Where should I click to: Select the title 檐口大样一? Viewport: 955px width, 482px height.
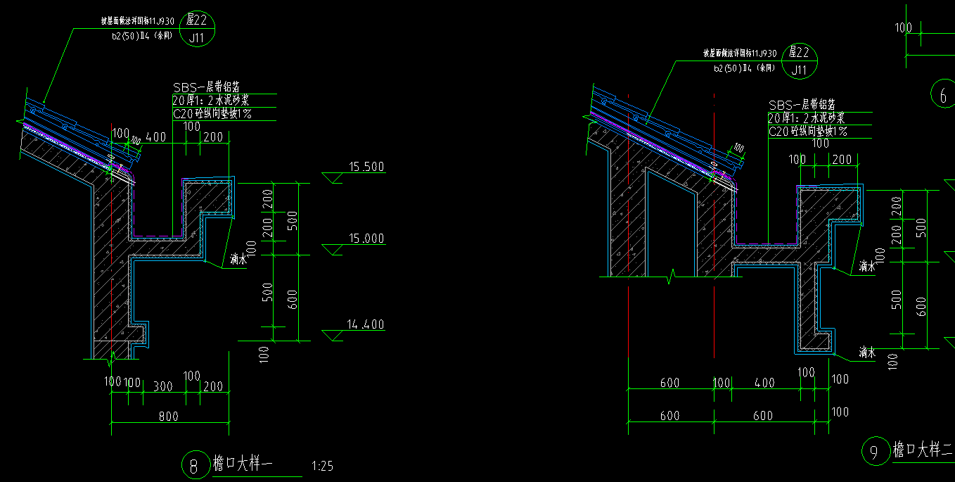(241, 464)
